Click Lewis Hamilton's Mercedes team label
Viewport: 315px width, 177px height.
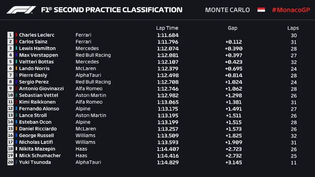click(87, 48)
